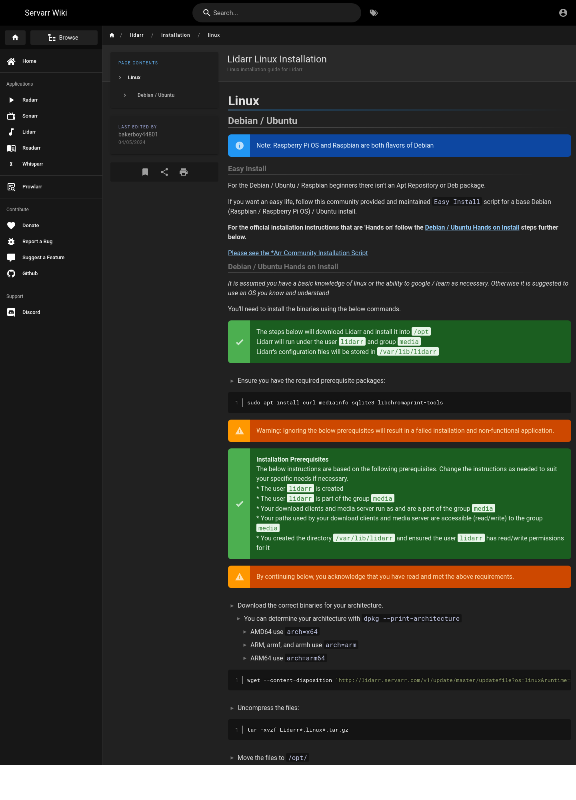Open the Radarr play icon entry

(11, 100)
